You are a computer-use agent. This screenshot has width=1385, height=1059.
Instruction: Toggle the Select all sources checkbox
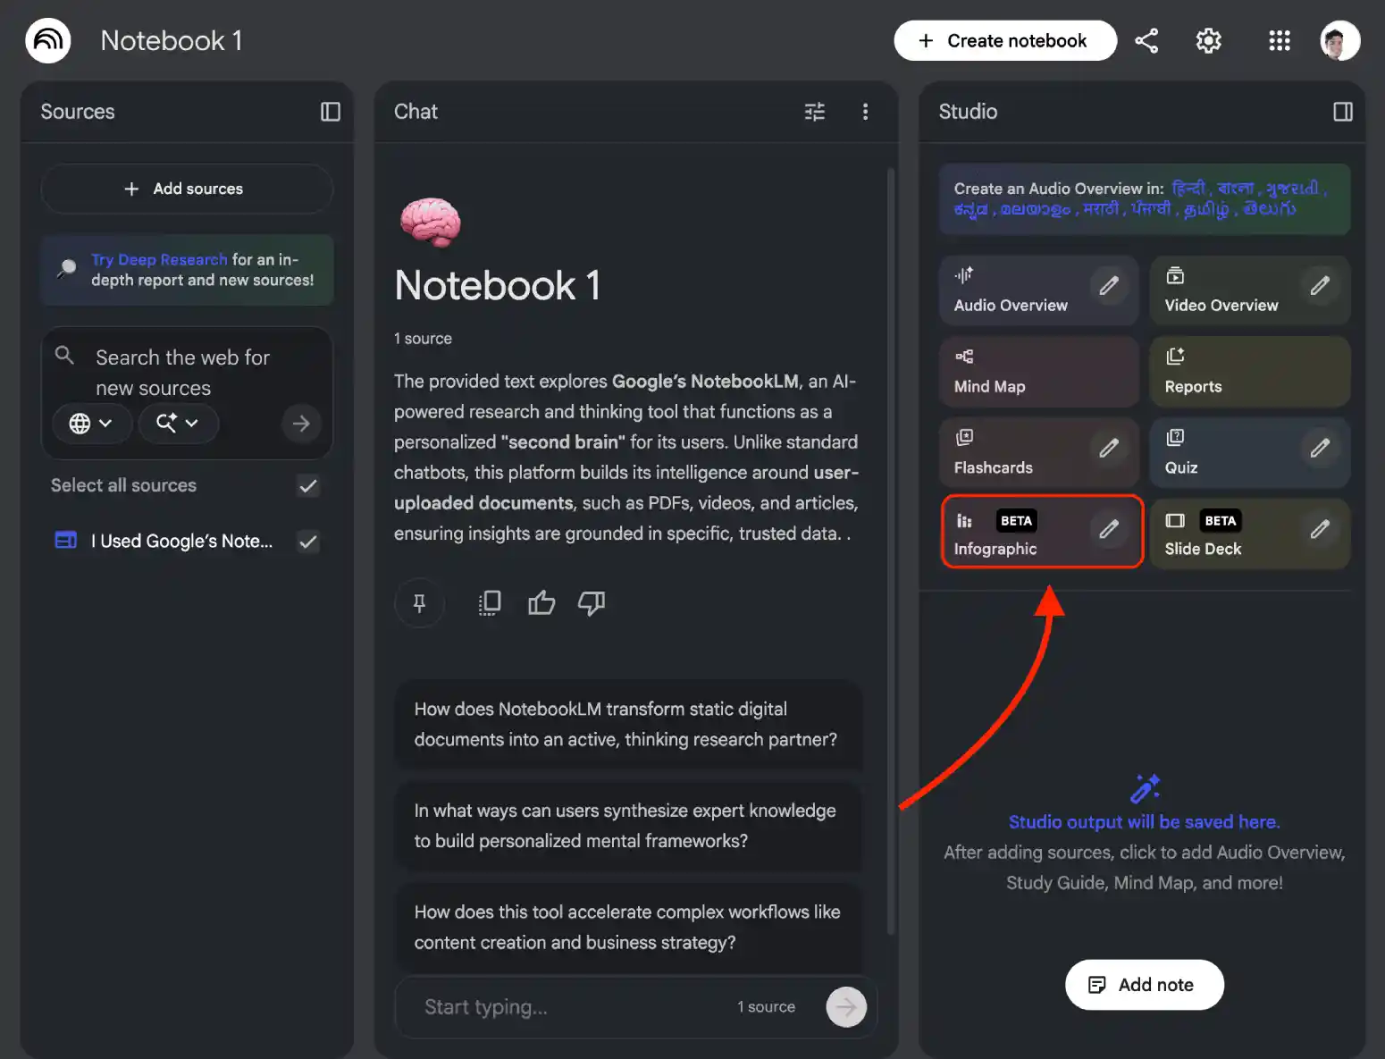308,486
